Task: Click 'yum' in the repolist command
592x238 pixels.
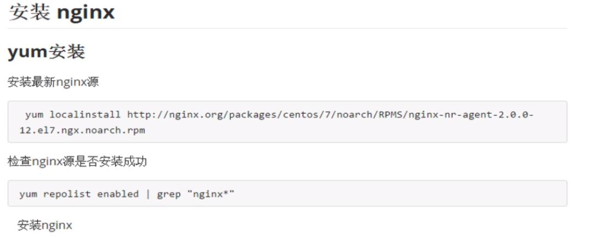Action: coord(28,194)
